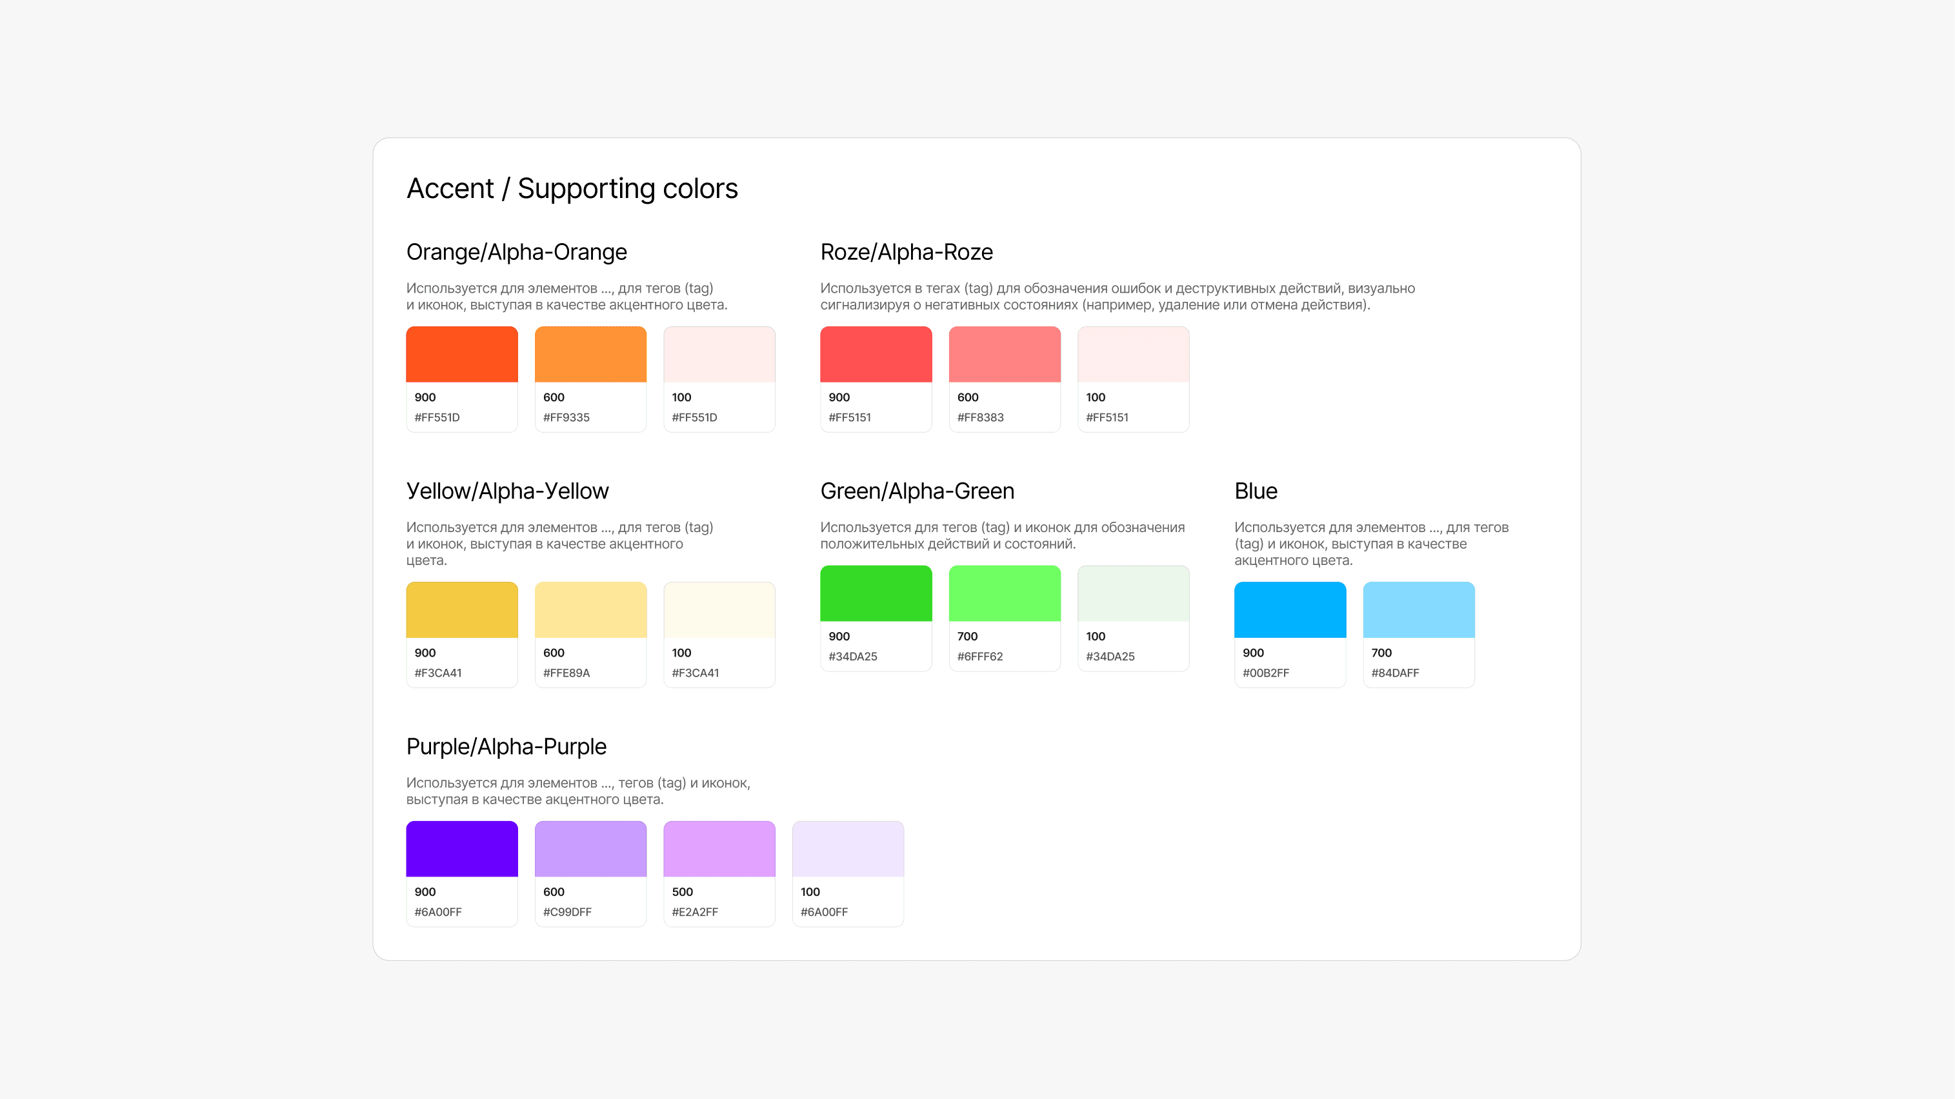The width and height of the screenshot is (1955, 1099).
Task: Click the Accent / Supporting colors title
Action: (572, 189)
